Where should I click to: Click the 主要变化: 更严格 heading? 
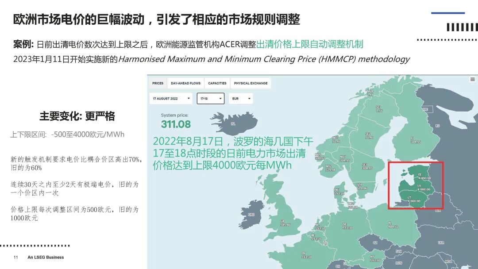(77, 116)
